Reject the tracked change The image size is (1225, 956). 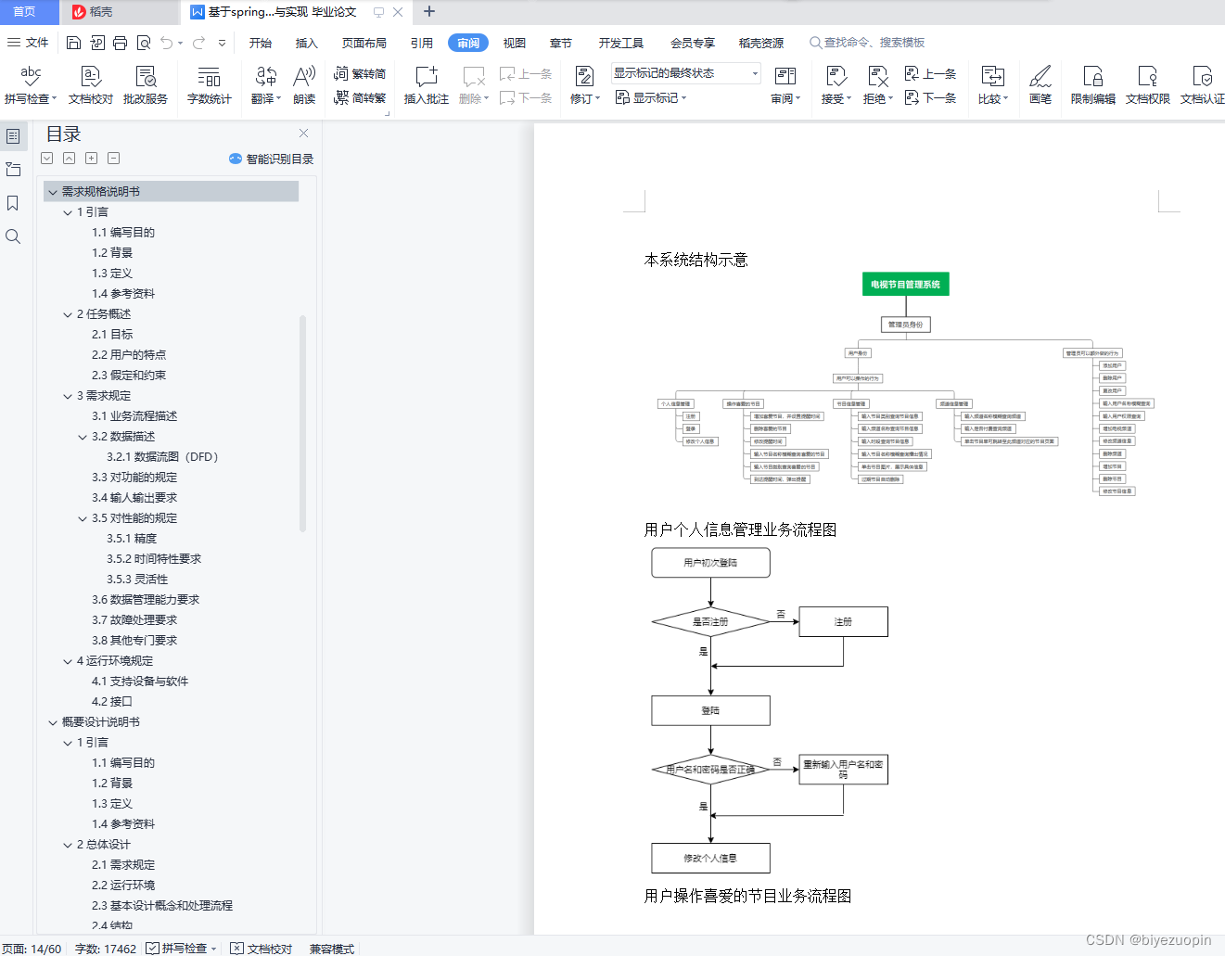click(878, 84)
